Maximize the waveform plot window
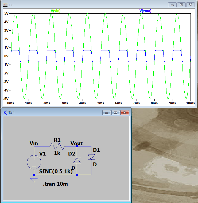 click(x=181, y=5)
